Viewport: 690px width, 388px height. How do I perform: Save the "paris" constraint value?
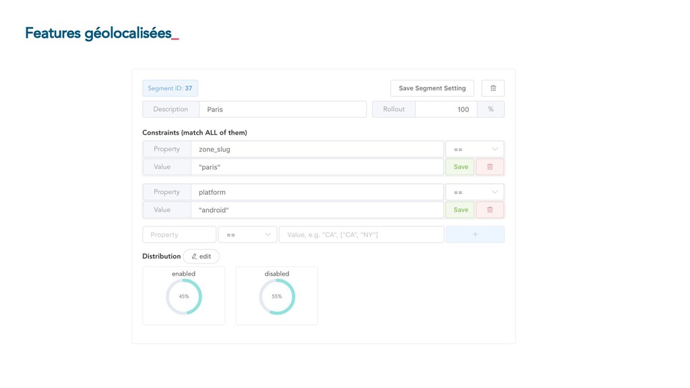click(x=460, y=167)
